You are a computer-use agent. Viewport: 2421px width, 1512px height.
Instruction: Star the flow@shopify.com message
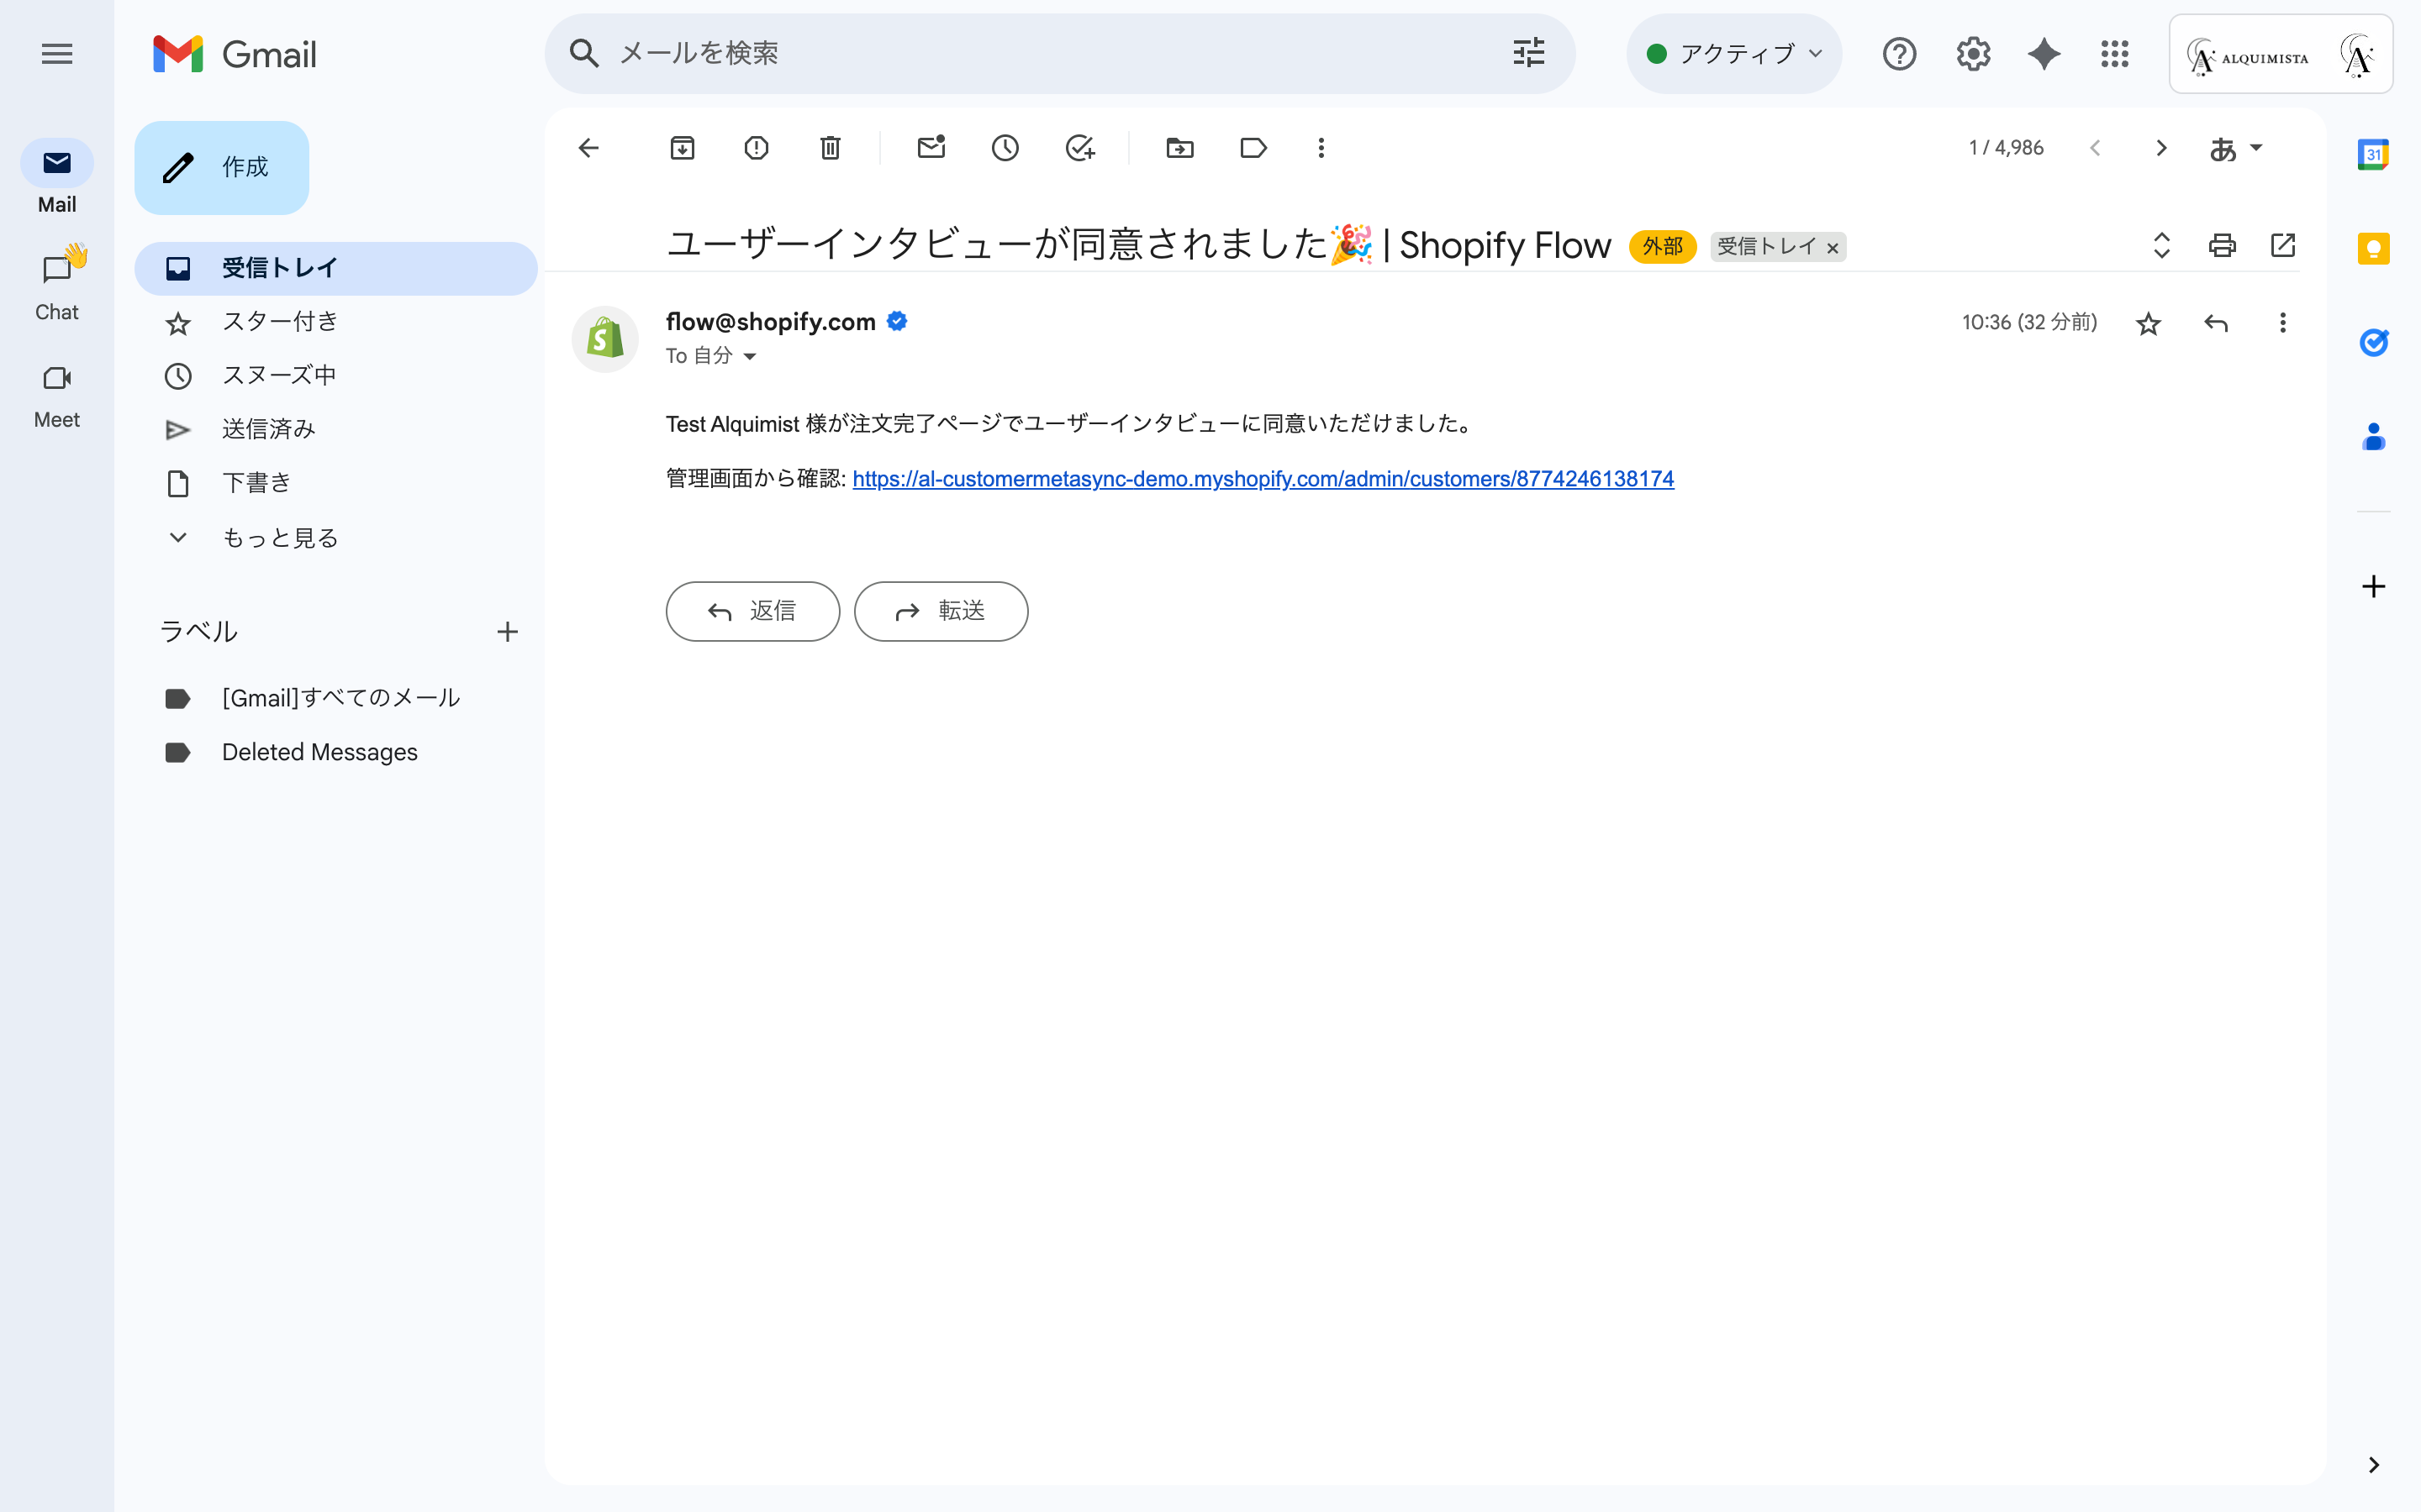[2148, 323]
